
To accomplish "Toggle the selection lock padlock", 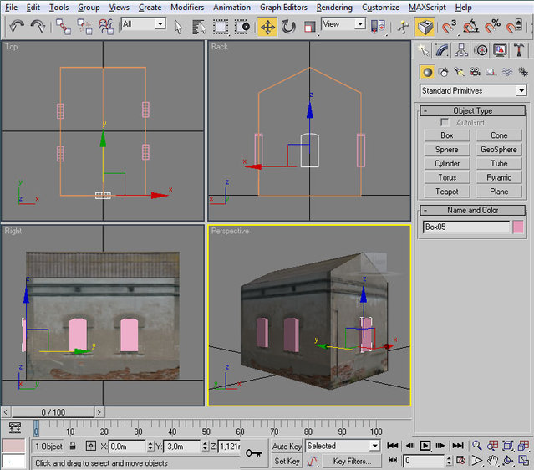I will [x=73, y=447].
